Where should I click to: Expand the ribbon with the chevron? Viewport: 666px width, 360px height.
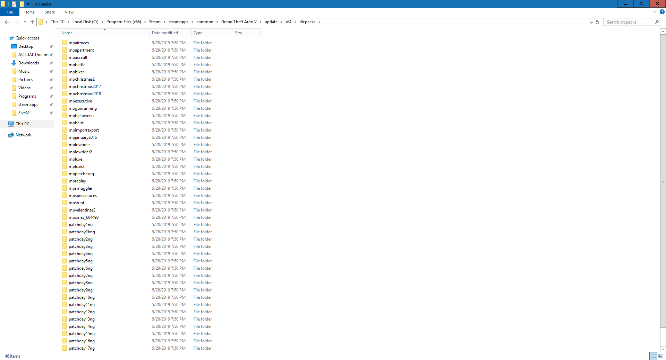(655, 12)
